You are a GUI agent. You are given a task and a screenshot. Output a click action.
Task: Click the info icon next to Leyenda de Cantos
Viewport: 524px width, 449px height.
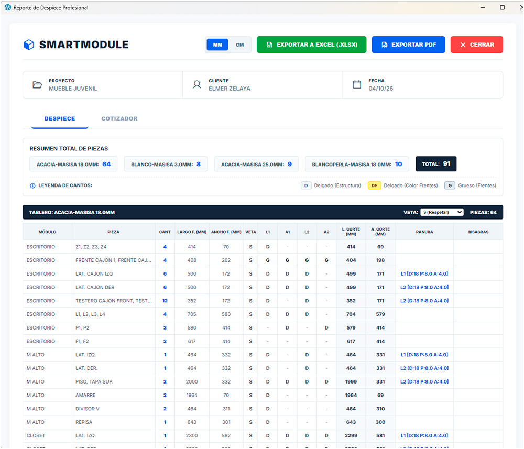(32, 186)
